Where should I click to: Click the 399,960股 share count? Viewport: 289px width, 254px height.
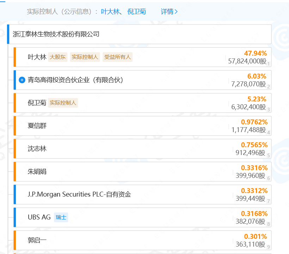pyautogui.click(x=251, y=176)
